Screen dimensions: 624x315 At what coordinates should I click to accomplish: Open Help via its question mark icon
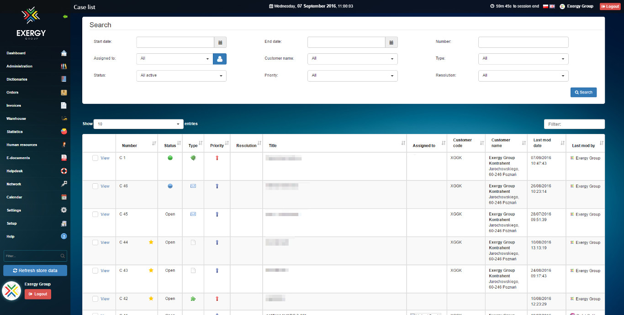click(x=64, y=236)
